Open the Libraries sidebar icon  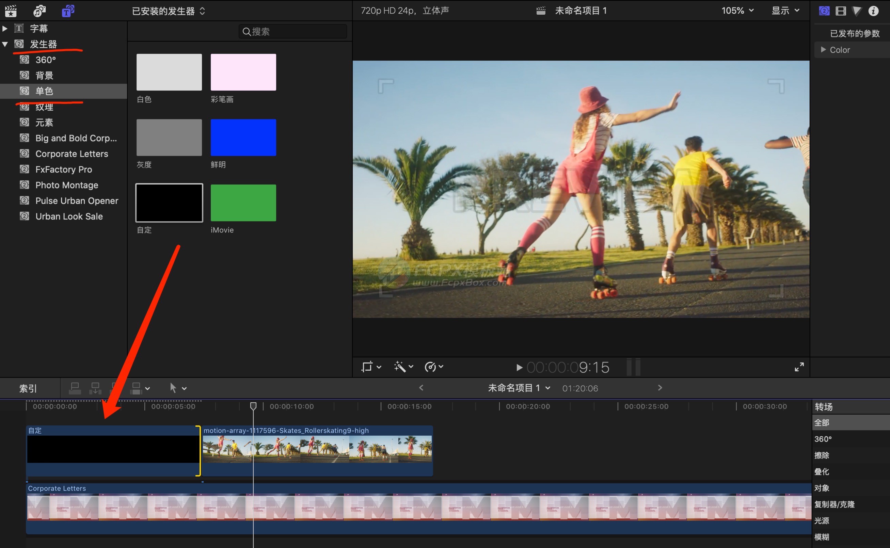[x=11, y=11]
